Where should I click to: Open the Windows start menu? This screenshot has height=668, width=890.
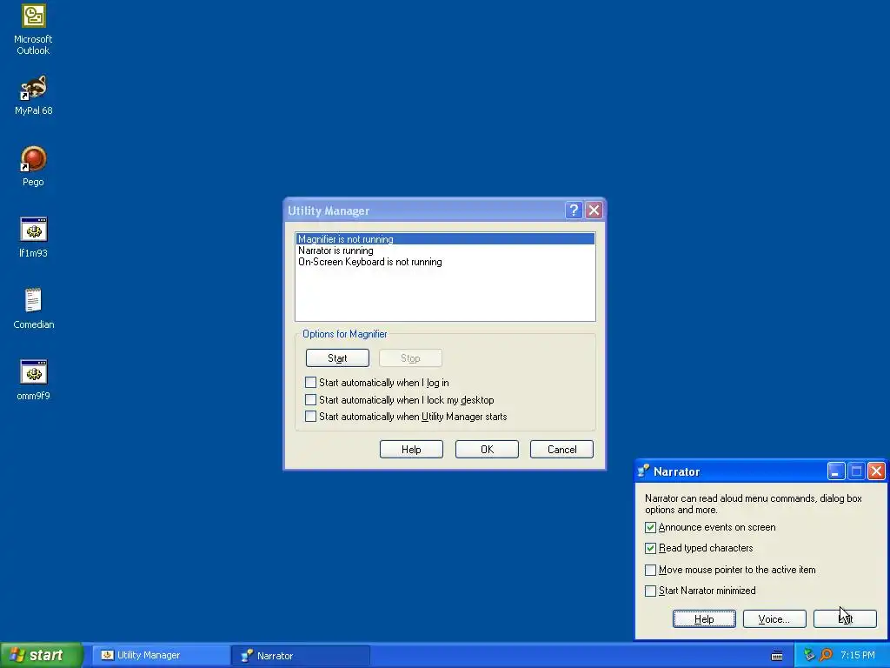(x=41, y=656)
